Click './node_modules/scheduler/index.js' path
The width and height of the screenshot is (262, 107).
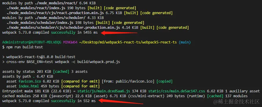(x=40, y=22)
